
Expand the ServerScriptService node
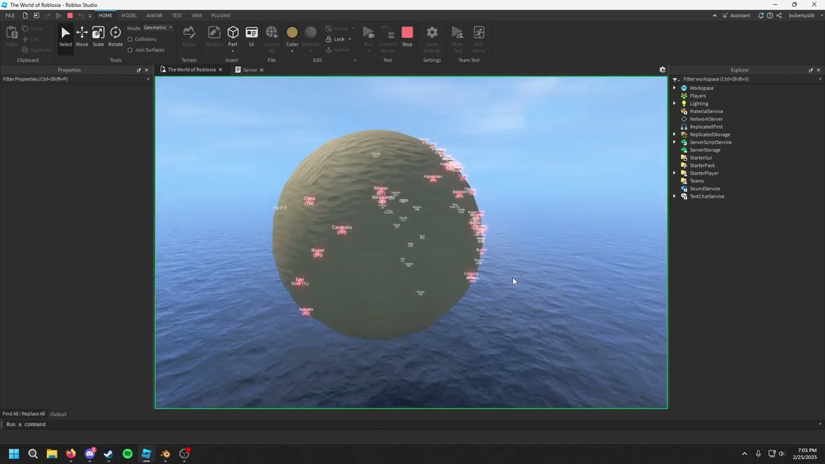point(675,142)
